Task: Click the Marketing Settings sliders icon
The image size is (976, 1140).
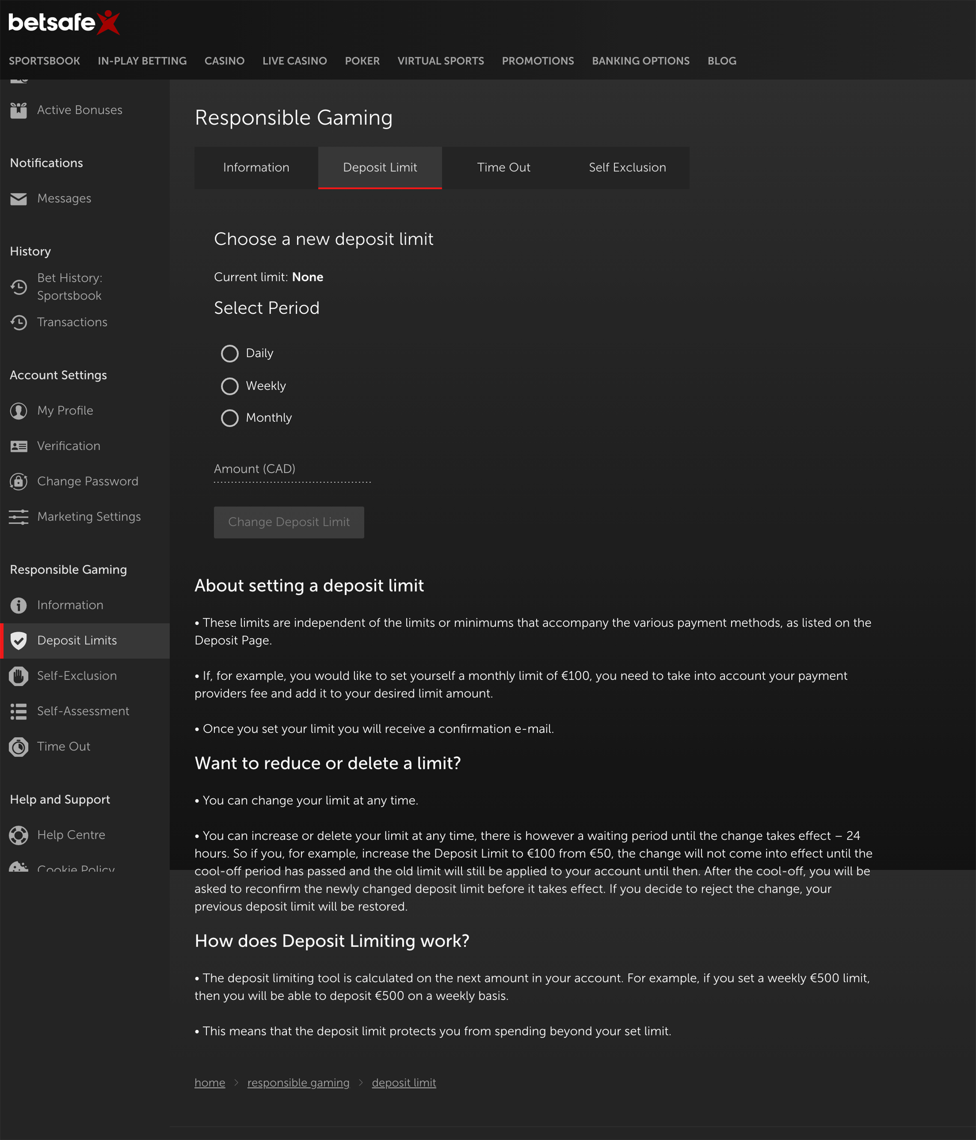Action: click(x=18, y=517)
